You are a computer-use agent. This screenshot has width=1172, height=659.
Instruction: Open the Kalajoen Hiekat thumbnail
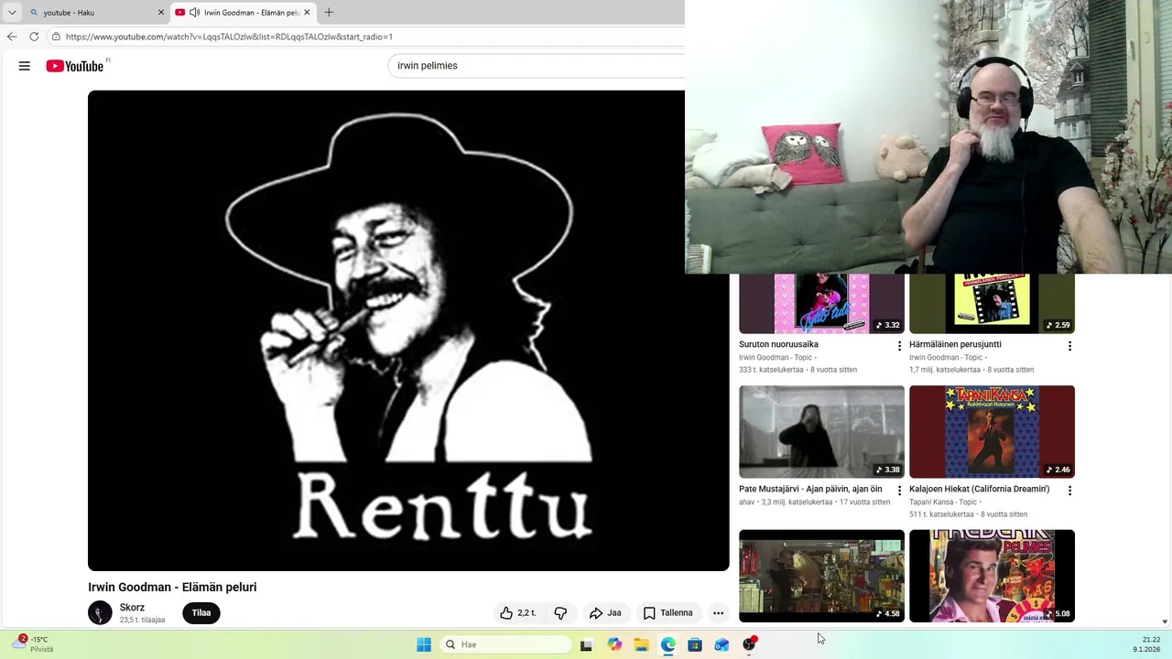click(992, 432)
